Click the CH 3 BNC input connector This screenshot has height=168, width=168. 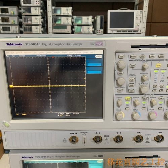coord(139,139)
